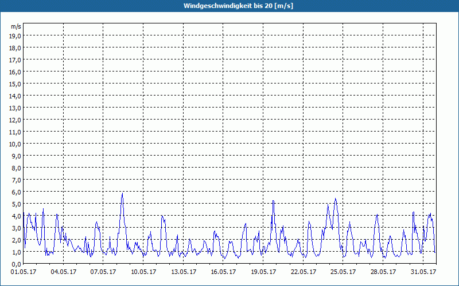This screenshot has height=286, width=459.
Task: Select the 12,0 y-axis label
Action: pyautogui.click(x=16, y=120)
